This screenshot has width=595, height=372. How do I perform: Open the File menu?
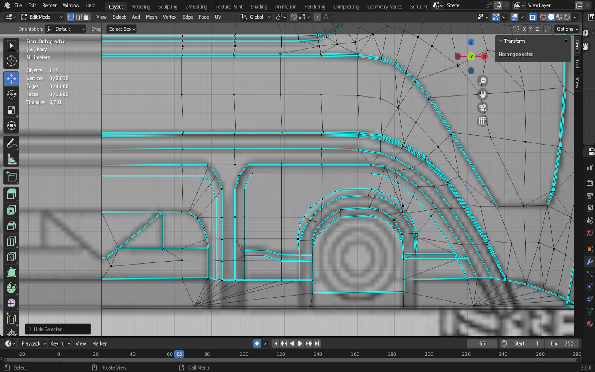18,5
